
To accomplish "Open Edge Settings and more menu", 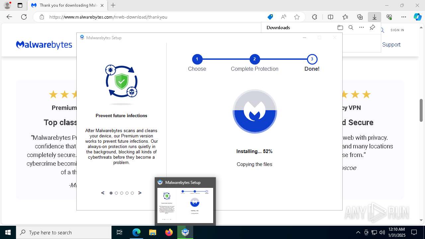I will [404, 17].
